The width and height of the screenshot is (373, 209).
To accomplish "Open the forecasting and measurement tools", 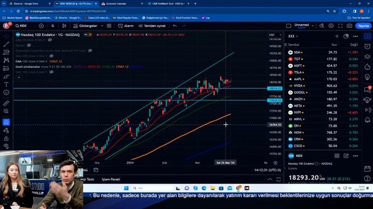I will [6, 69].
